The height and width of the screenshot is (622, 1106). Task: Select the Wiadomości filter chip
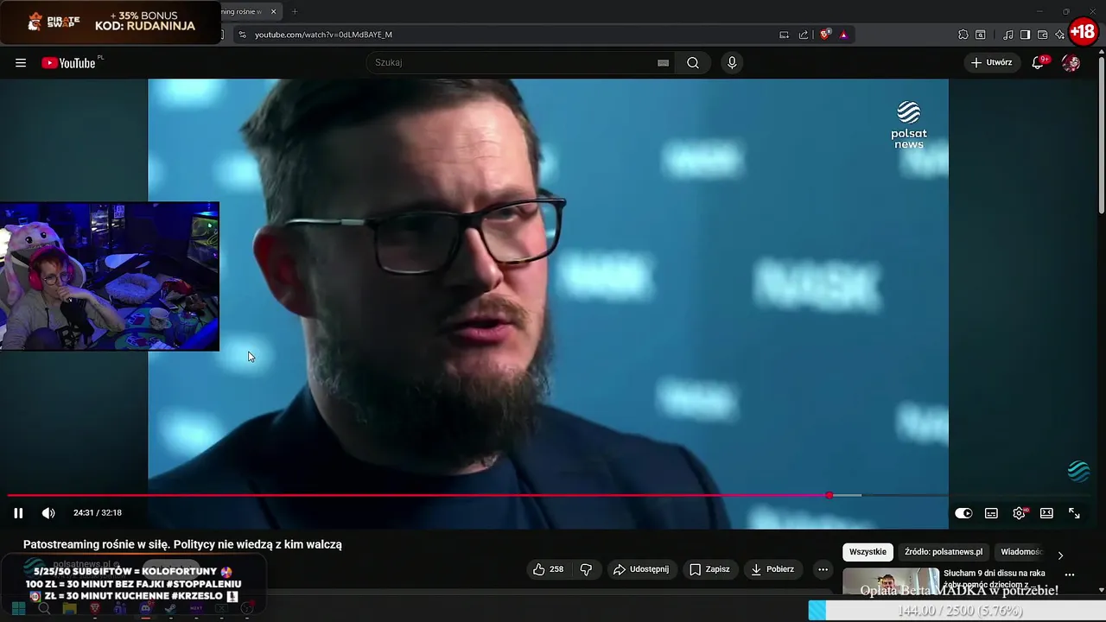tap(1021, 552)
